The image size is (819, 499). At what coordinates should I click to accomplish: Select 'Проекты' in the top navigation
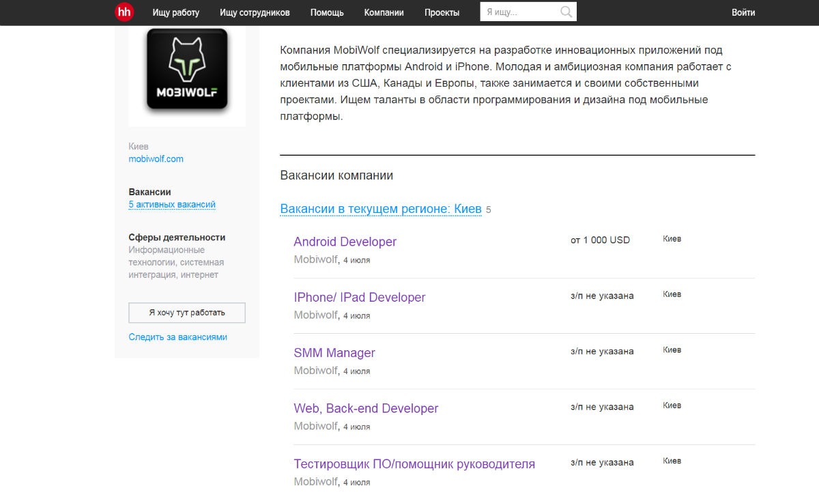442,12
